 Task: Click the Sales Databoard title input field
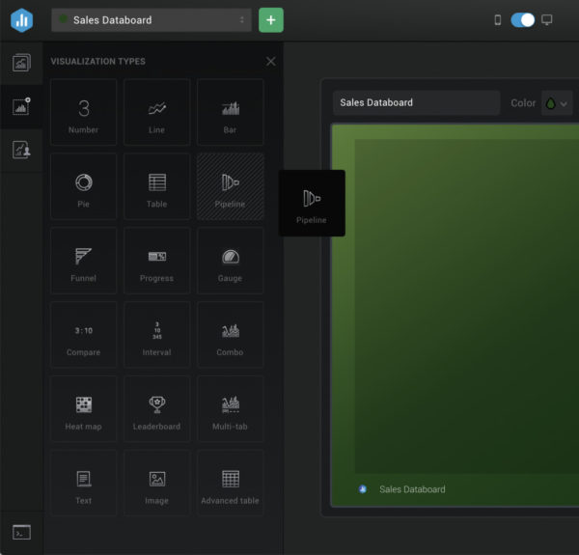[x=415, y=103]
